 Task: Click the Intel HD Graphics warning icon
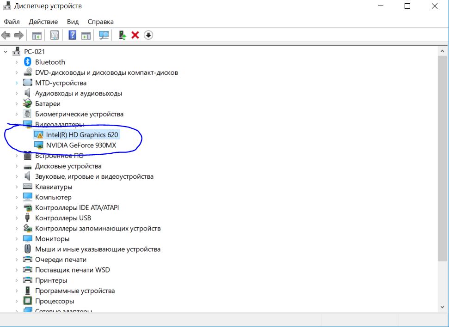pyautogui.click(x=38, y=134)
